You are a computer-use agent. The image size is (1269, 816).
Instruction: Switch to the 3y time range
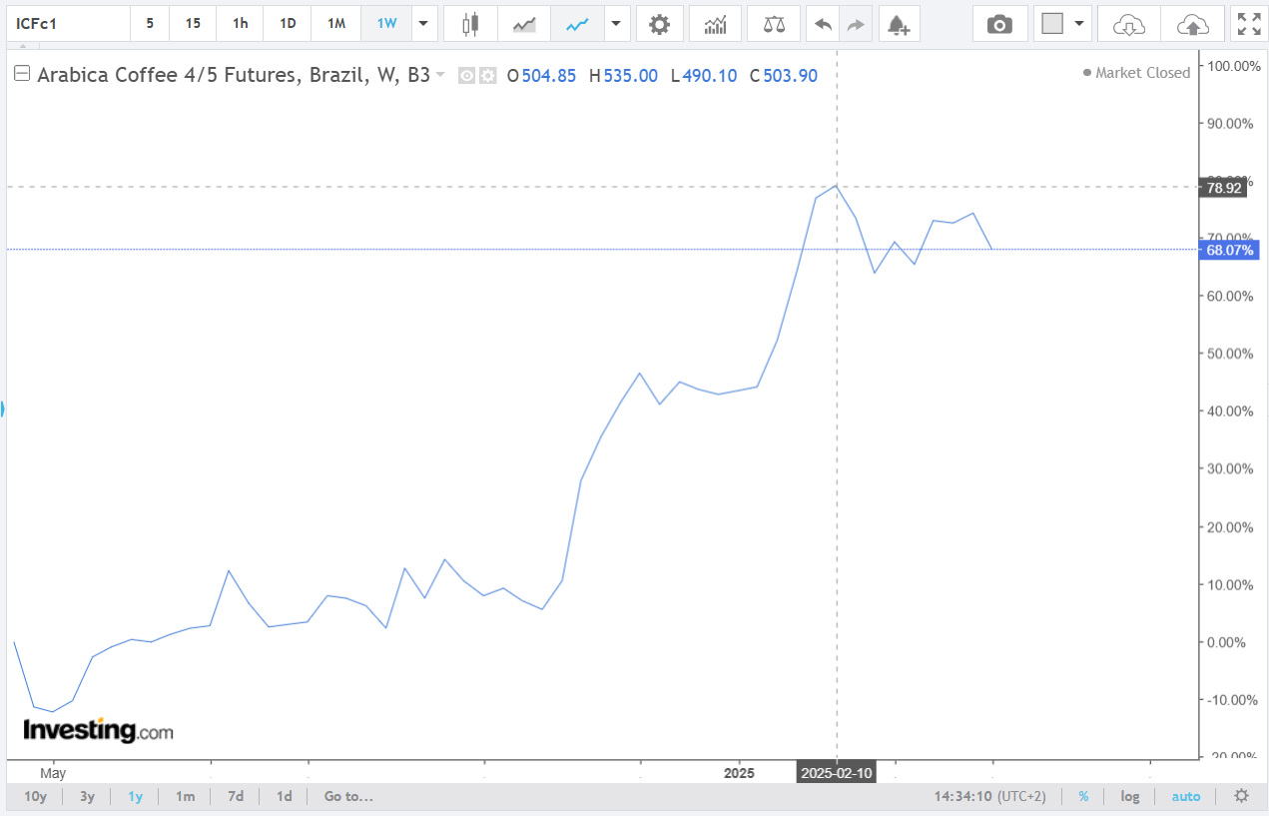click(x=87, y=796)
